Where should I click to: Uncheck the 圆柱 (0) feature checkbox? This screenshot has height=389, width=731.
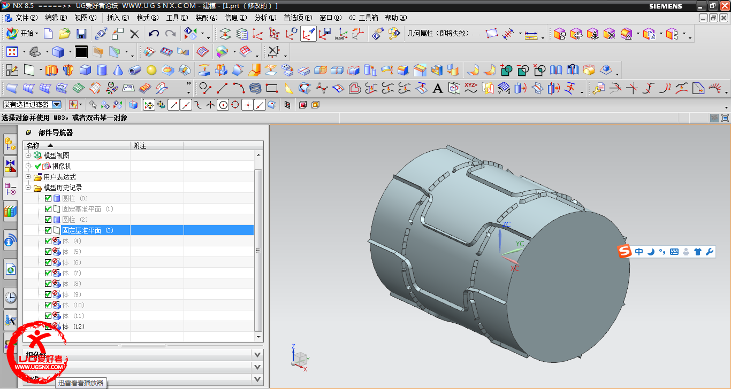(x=48, y=198)
